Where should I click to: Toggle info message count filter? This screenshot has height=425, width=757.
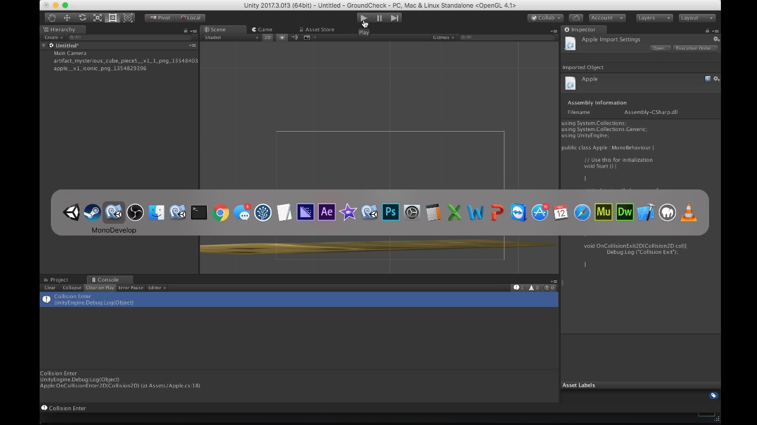tap(519, 287)
